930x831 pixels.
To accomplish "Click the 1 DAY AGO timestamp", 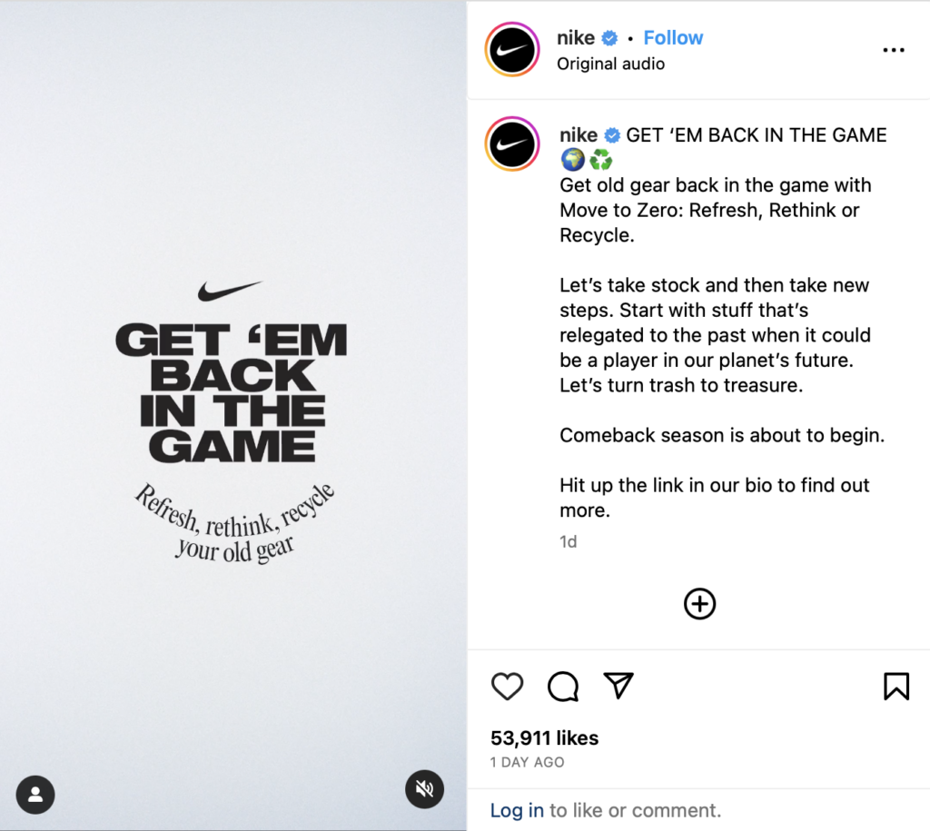I will (527, 762).
